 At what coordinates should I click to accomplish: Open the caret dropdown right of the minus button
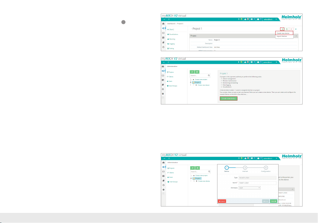pyautogui.click(x=296, y=29)
